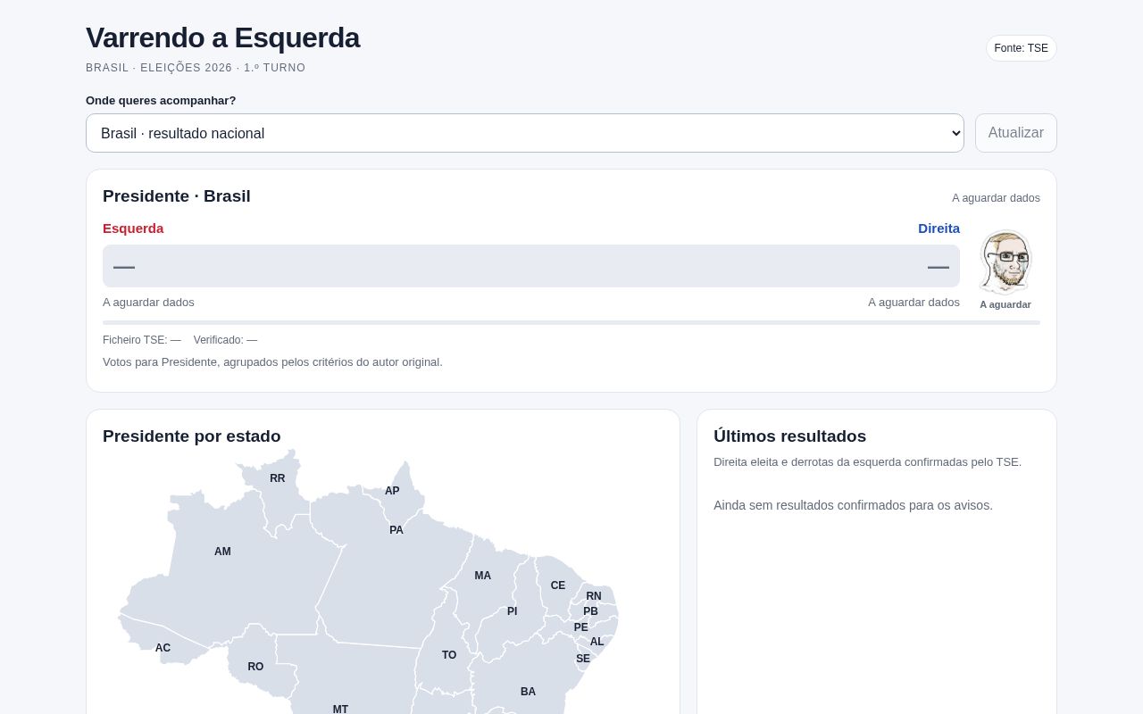1143x714 pixels.
Task: Click the 'Ficheiro TSE: —' text
Action: [x=142, y=340]
